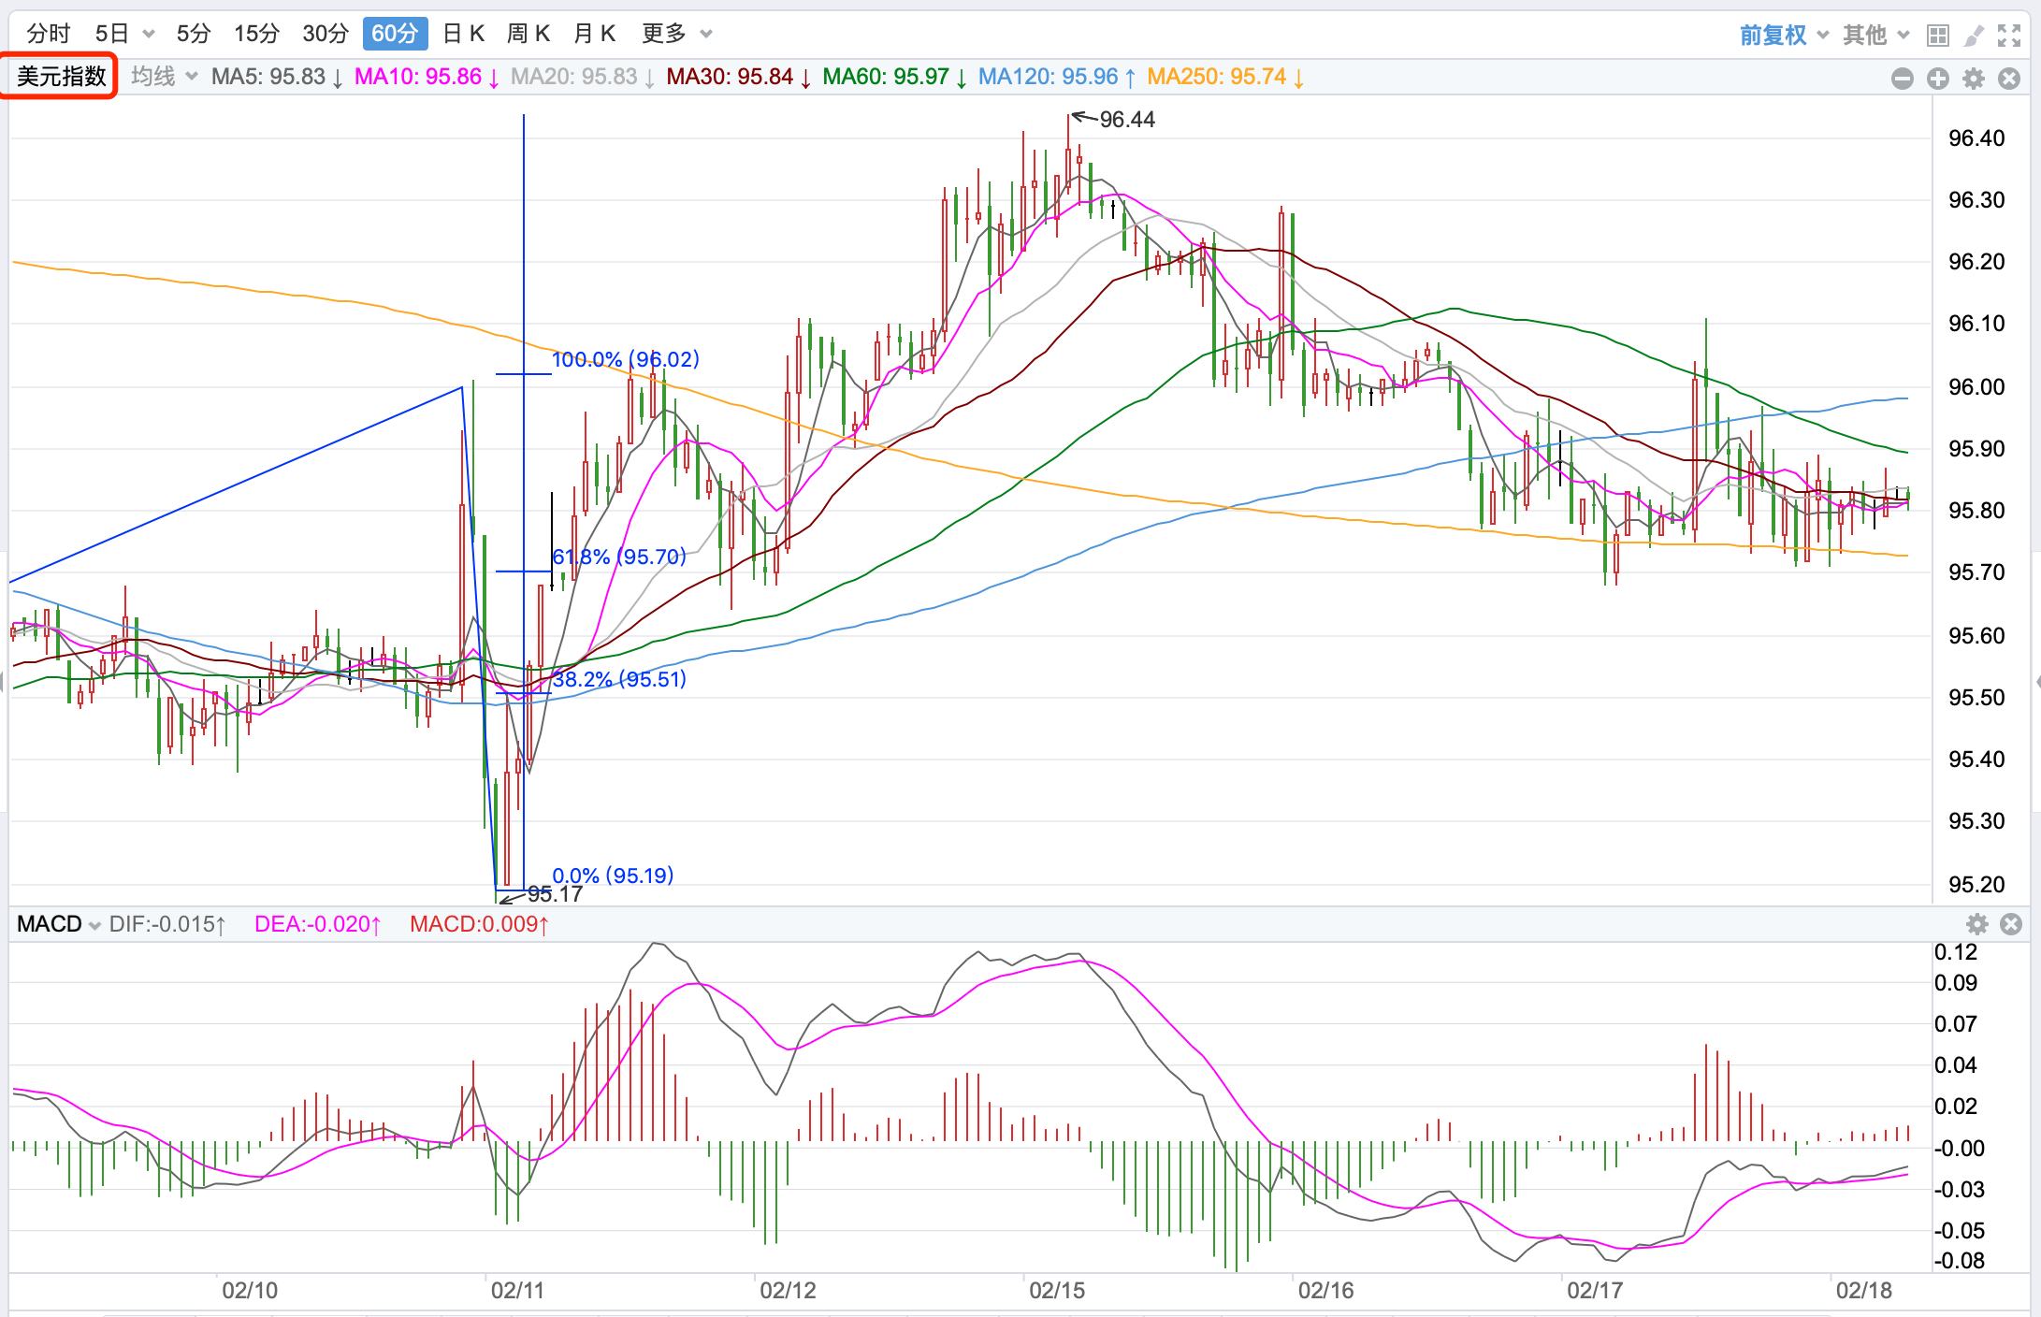Click the MA250 orange indicator label
Viewport: 2041px width, 1317px height.
[1224, 77]
